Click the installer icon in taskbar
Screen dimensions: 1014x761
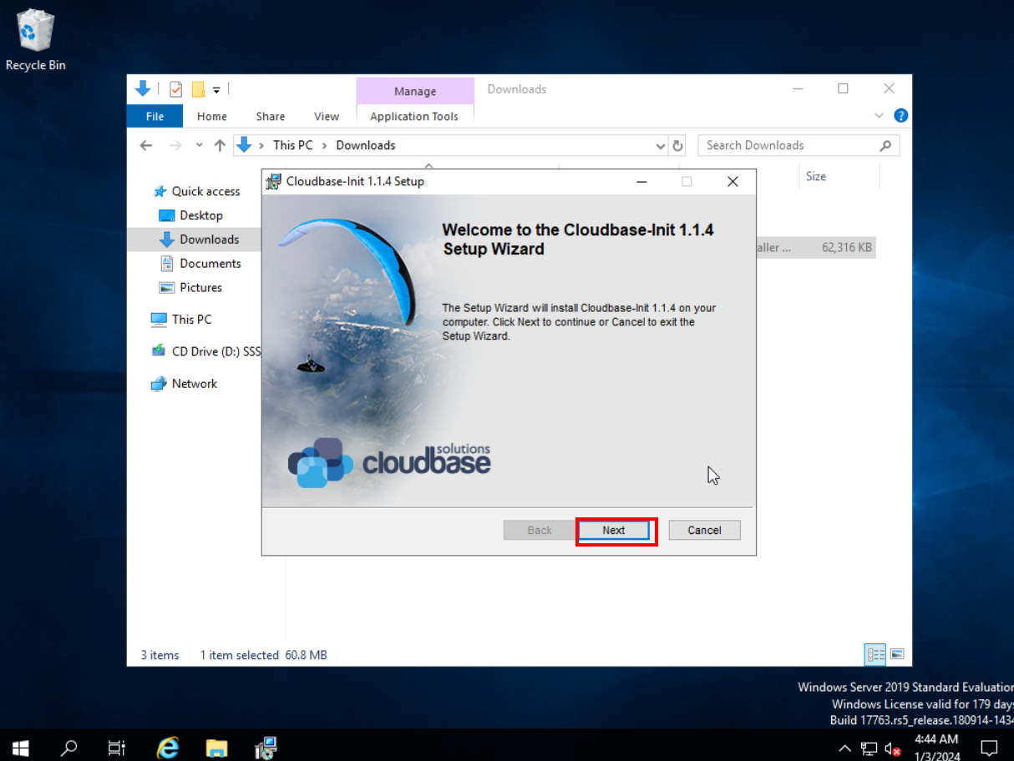266,747
